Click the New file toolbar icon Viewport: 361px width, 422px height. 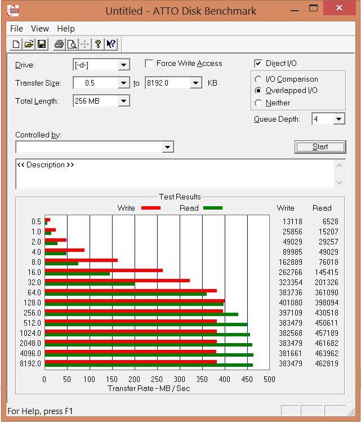click(x=16, y=45)
